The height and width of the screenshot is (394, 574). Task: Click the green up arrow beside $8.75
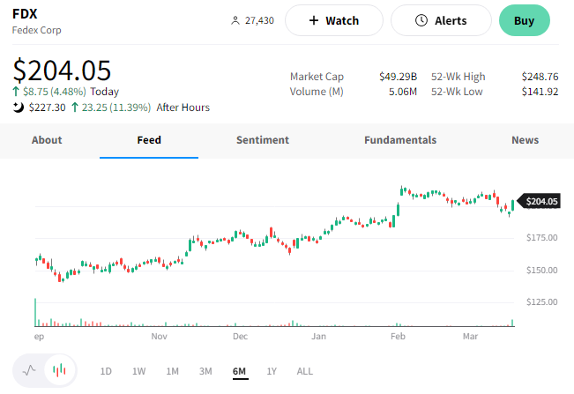(17, 92)
